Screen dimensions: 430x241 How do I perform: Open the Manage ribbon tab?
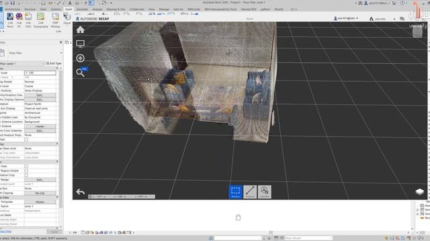point(164,9)
